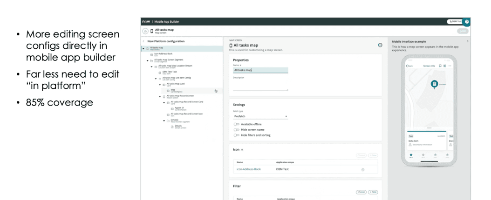Collapse the Mobile interface example panel
The image size is (491, 200).
(x=467, y=41)
